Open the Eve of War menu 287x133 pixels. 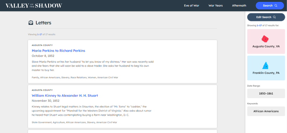pyautogui.click(x=192, y=5)
